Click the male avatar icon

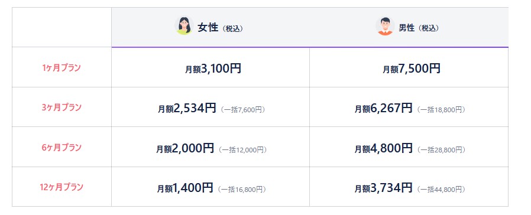pos(385,25)
